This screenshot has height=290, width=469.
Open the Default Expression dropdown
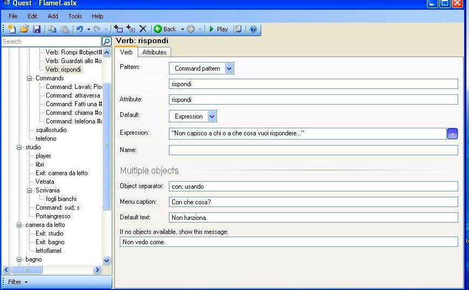click(212, 116)
